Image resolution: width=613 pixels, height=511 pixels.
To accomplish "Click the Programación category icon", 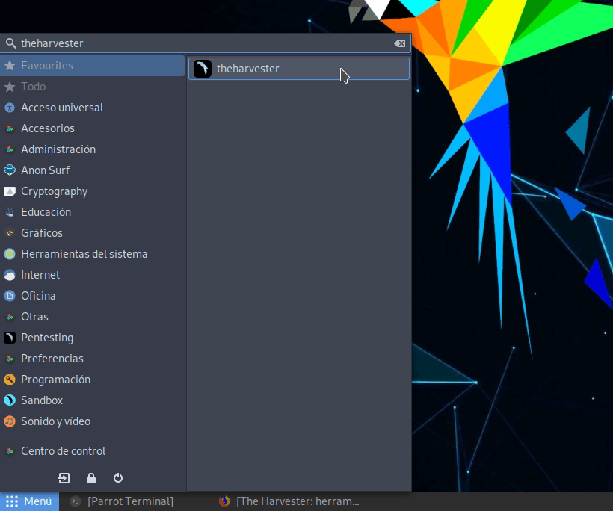I will pyautogui.click(x=10, y=379).
